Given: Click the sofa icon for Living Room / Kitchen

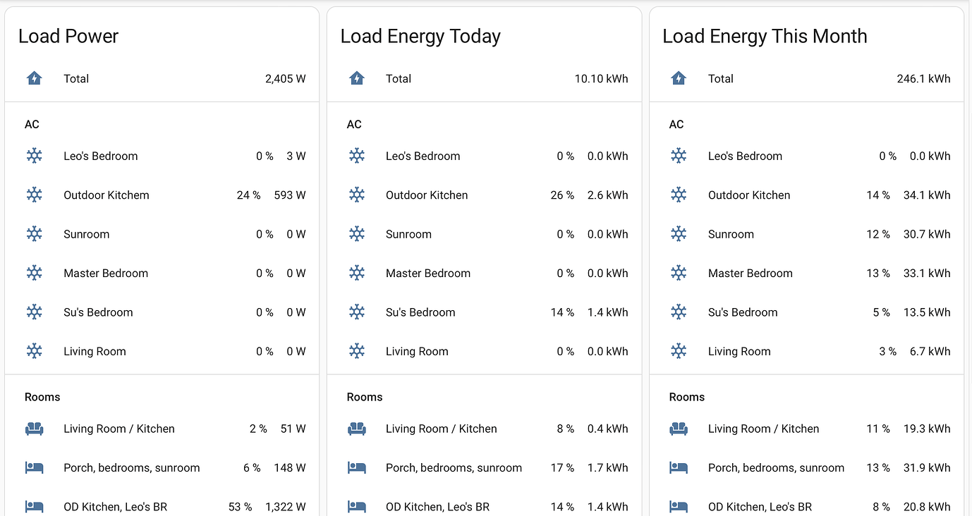Looking at the screenshot, I should click(x=34, y=428).
